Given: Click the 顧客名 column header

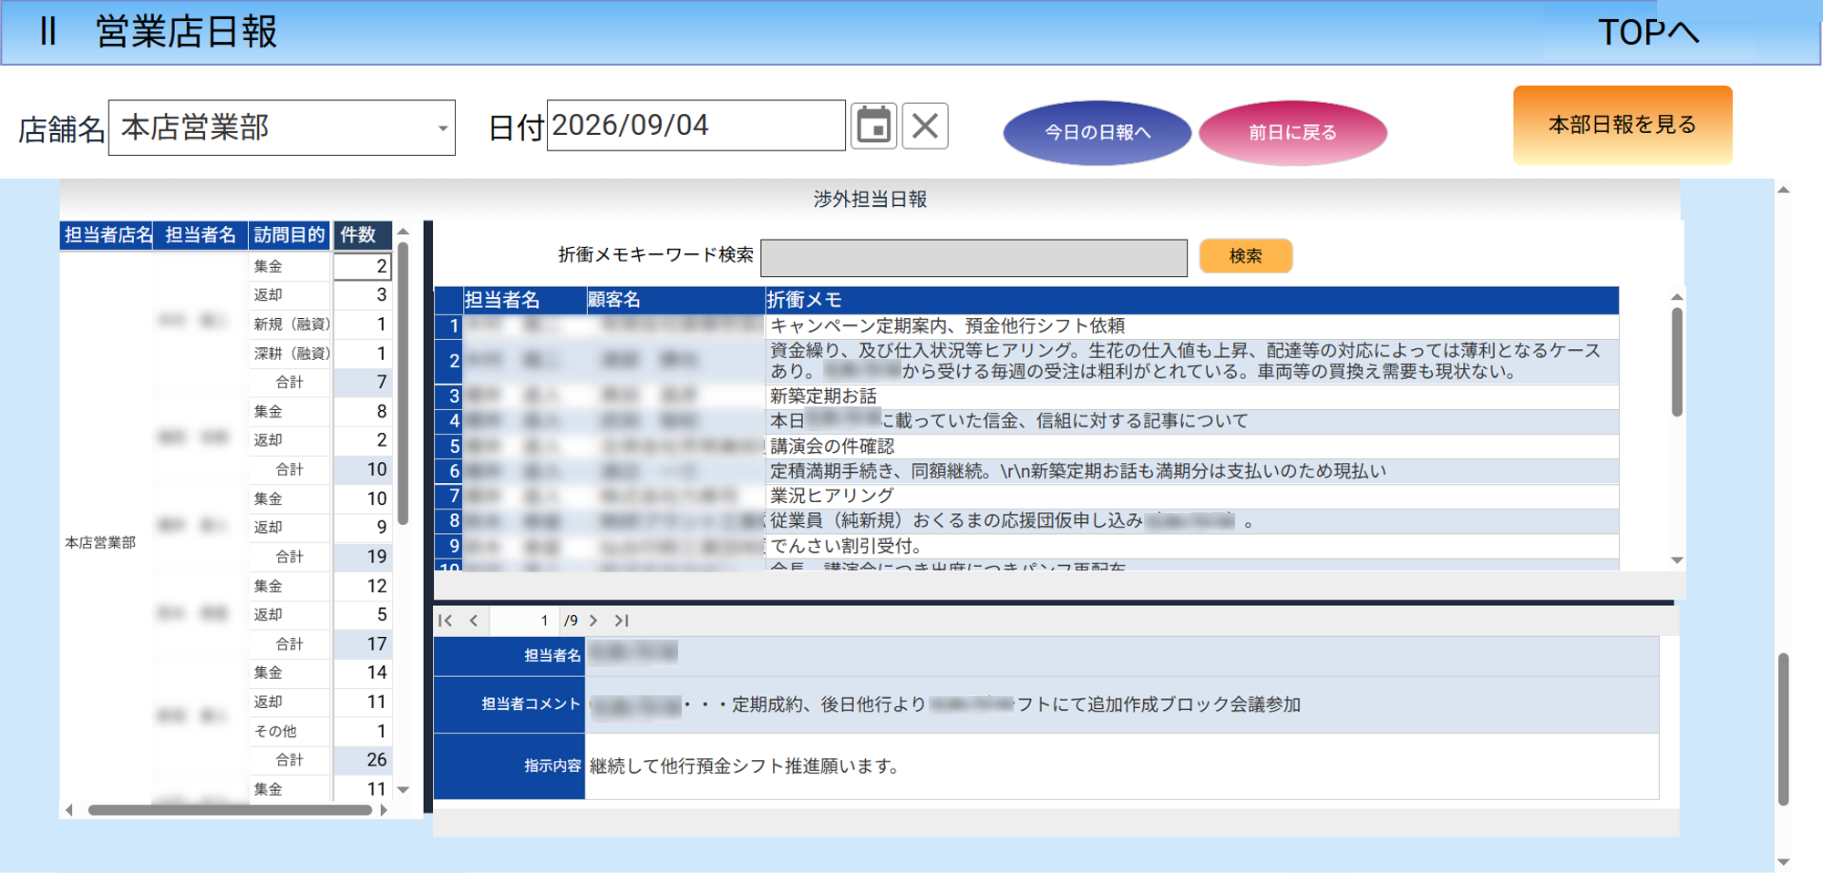Looking at the screenshot, I should pos(675,300).
